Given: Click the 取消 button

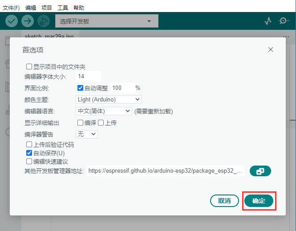Looking at the screenshot, I should pyautogui.click(x=224, y=201).
